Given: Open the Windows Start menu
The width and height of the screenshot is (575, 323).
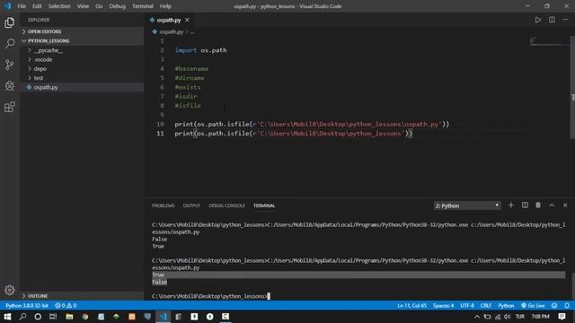Looking at the screenshot, I should [7, 317].
